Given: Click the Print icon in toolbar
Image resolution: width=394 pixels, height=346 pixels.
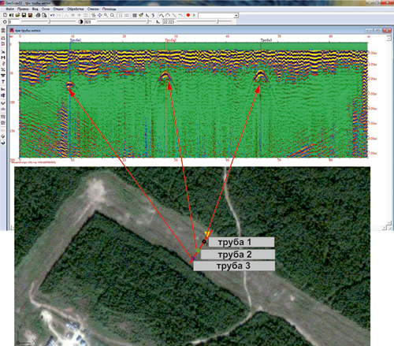Looking at the screenshot, I should tap(38, 15).
